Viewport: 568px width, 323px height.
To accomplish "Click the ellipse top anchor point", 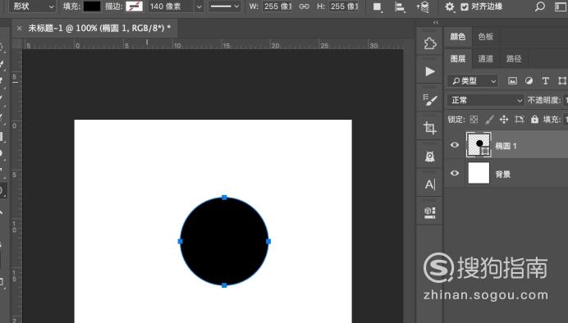I will 224,198.
